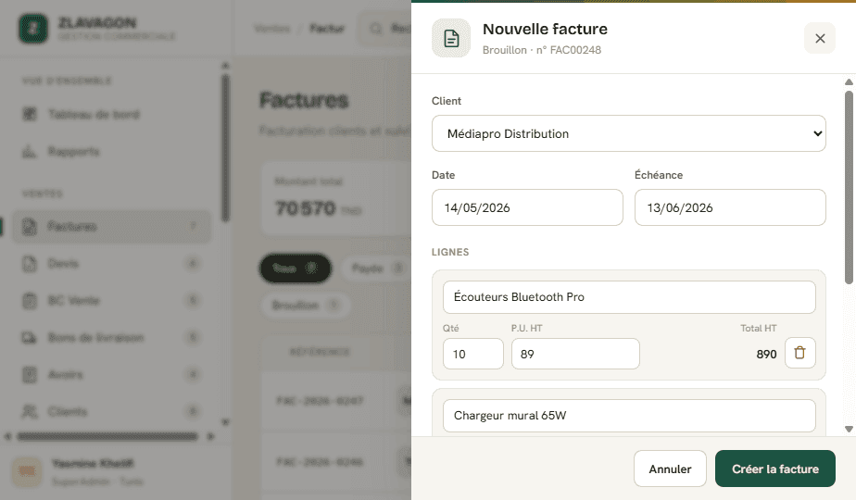Image resolution: width=856 pixels, height=500 pixels.
Task: Click the form panel vertical scrollbar thumb
Action: pyautogui.click(x=849, y=188)
